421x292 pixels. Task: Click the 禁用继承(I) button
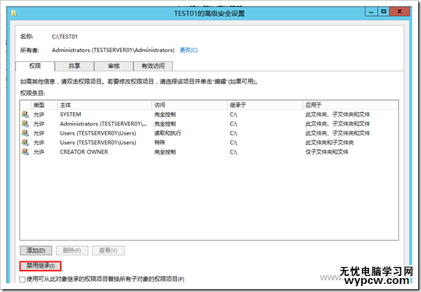point(40,266)
